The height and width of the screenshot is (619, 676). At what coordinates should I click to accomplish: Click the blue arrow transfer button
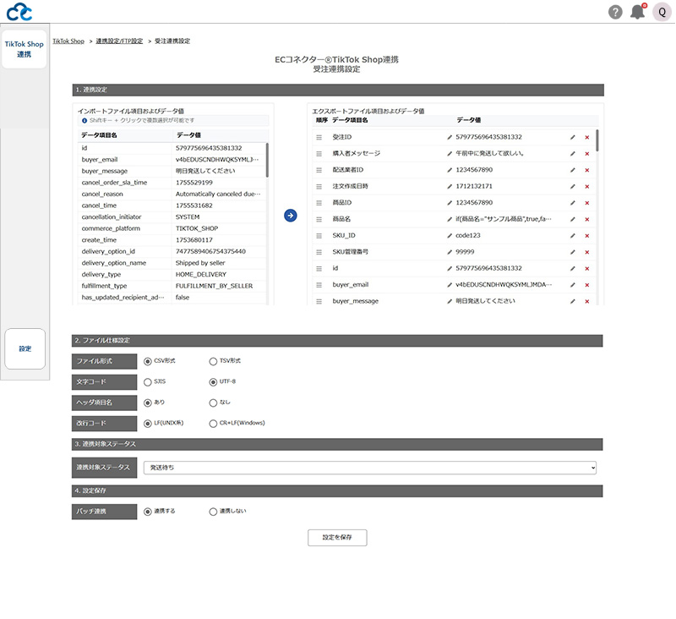tap(290, 216)
